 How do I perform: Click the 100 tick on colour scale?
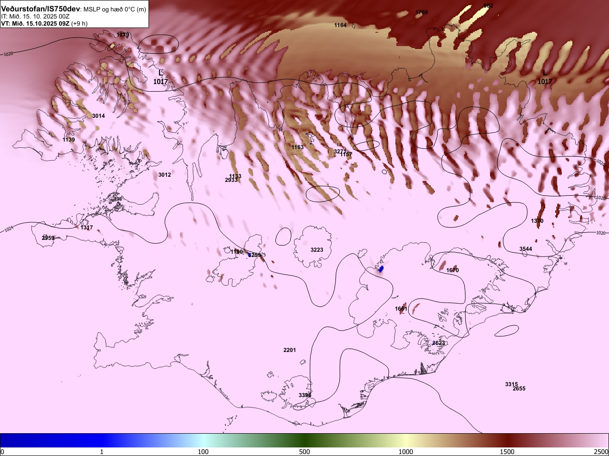click(203, 452)
